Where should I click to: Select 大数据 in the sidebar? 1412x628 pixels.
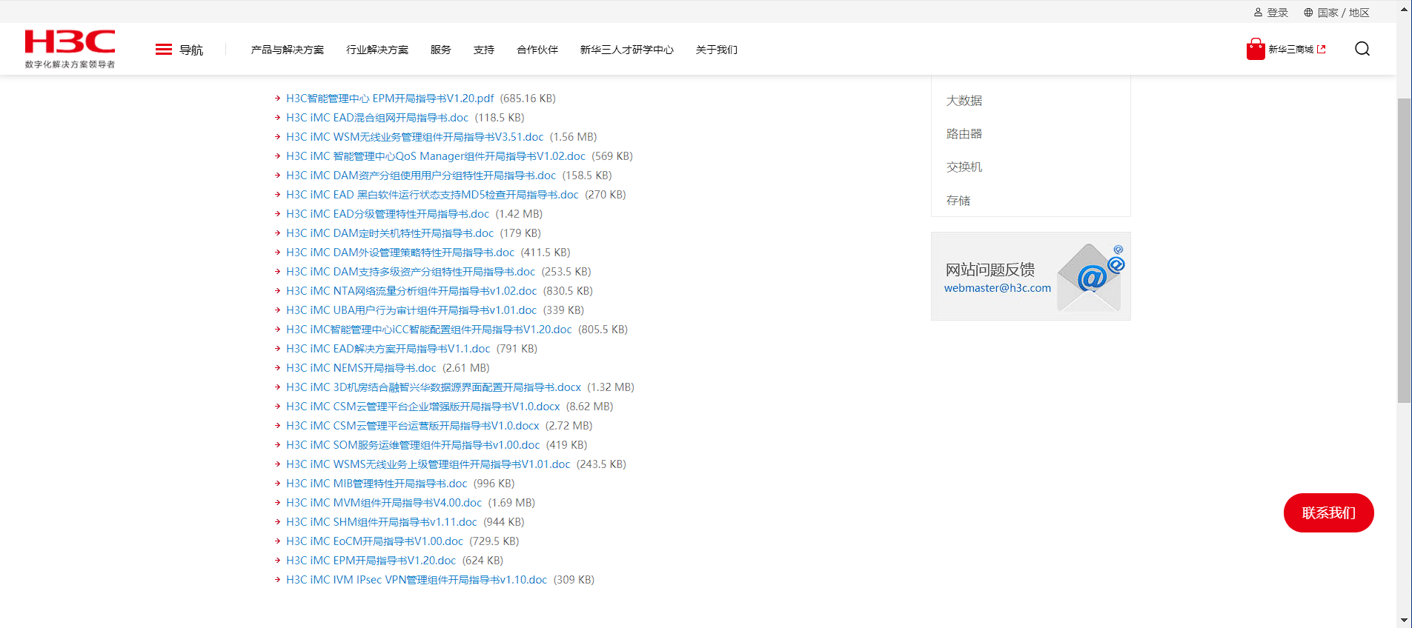(x=964, y=101)
